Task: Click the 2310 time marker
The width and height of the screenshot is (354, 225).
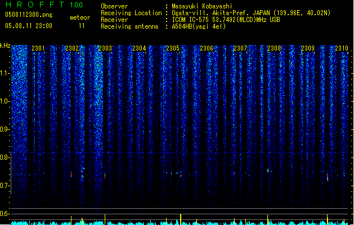Action: pyautogui.click(x=342, y=48)
